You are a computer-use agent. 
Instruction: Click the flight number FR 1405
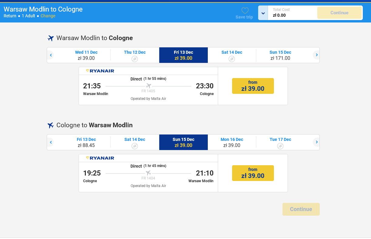(148, 91)
